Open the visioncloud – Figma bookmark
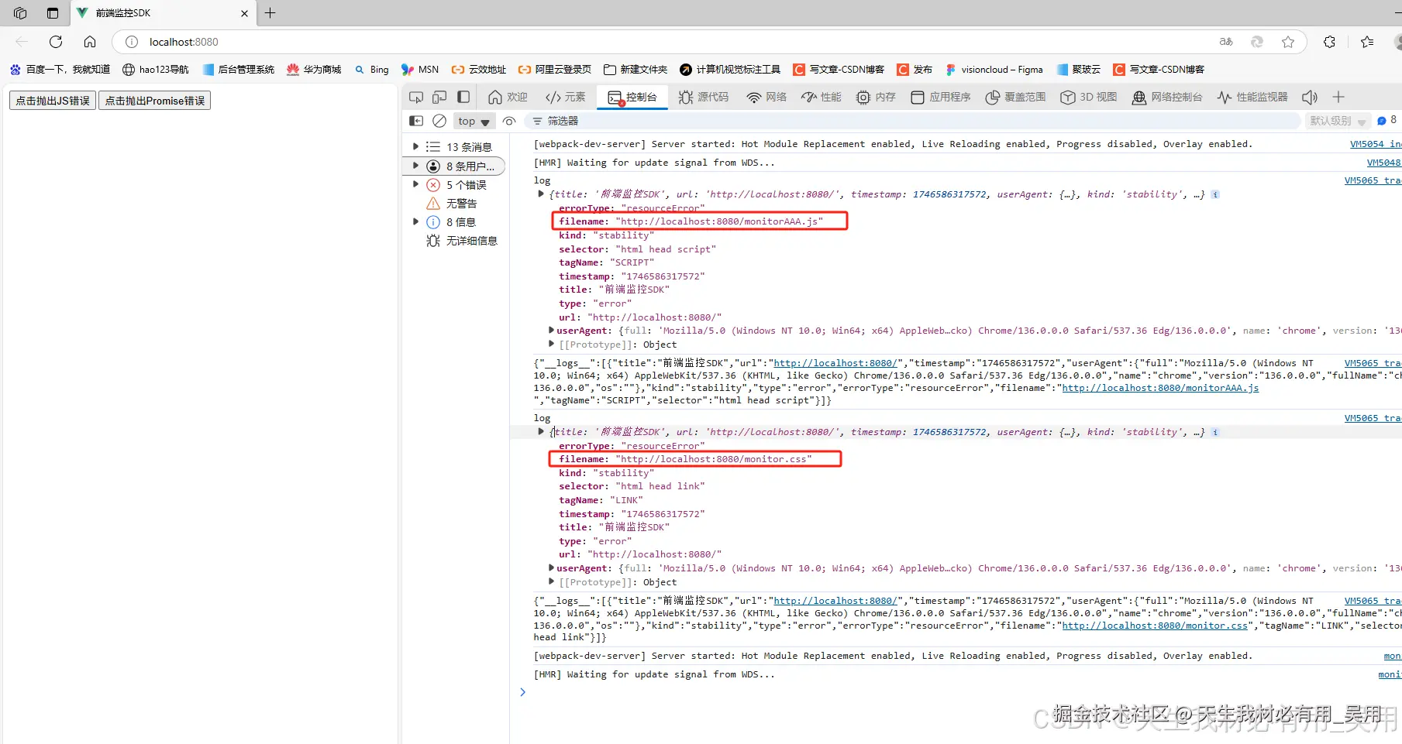Image resolution: width=1402 pixels, height=744 pixels. (994, 70)
